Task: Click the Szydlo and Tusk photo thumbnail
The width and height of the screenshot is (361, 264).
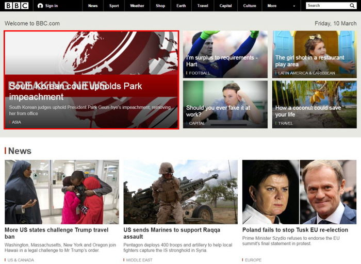Action: click(x=299, y=192)
